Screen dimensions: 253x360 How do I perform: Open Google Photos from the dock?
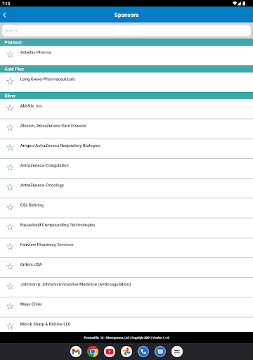pos(126,352)
